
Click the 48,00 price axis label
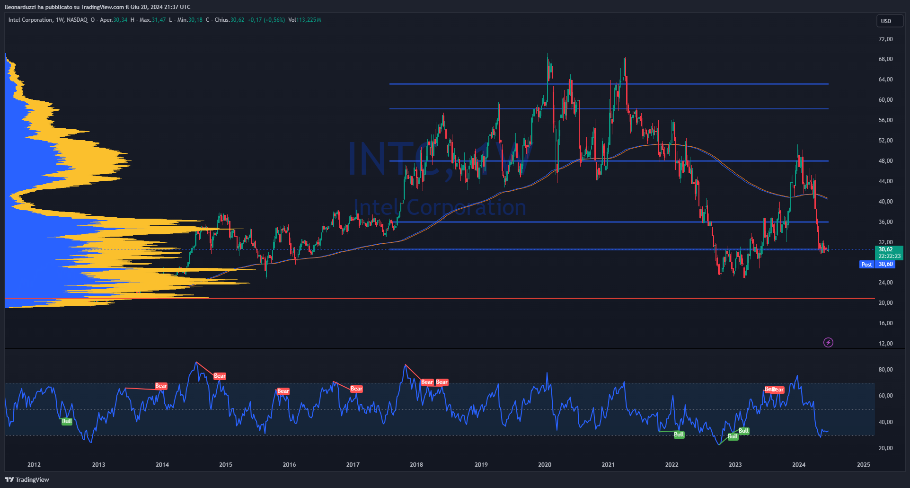pyautogui.click(x=885, y=161)
